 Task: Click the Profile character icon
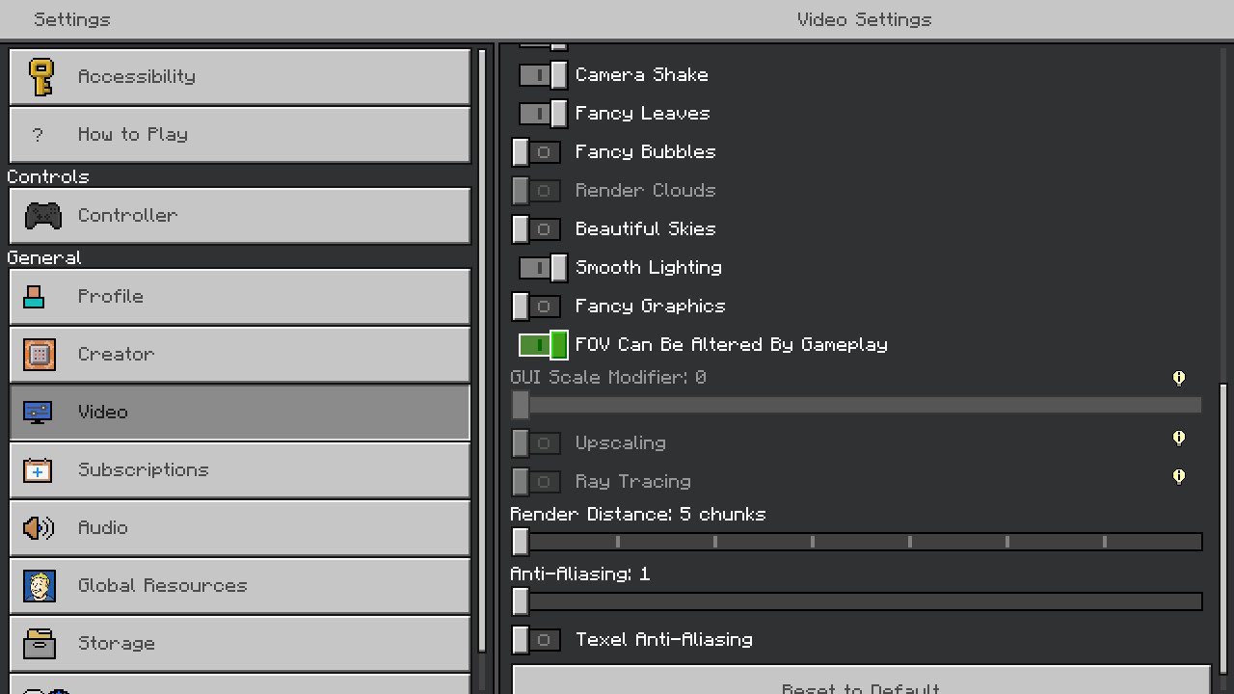click(x=35, y=297)
